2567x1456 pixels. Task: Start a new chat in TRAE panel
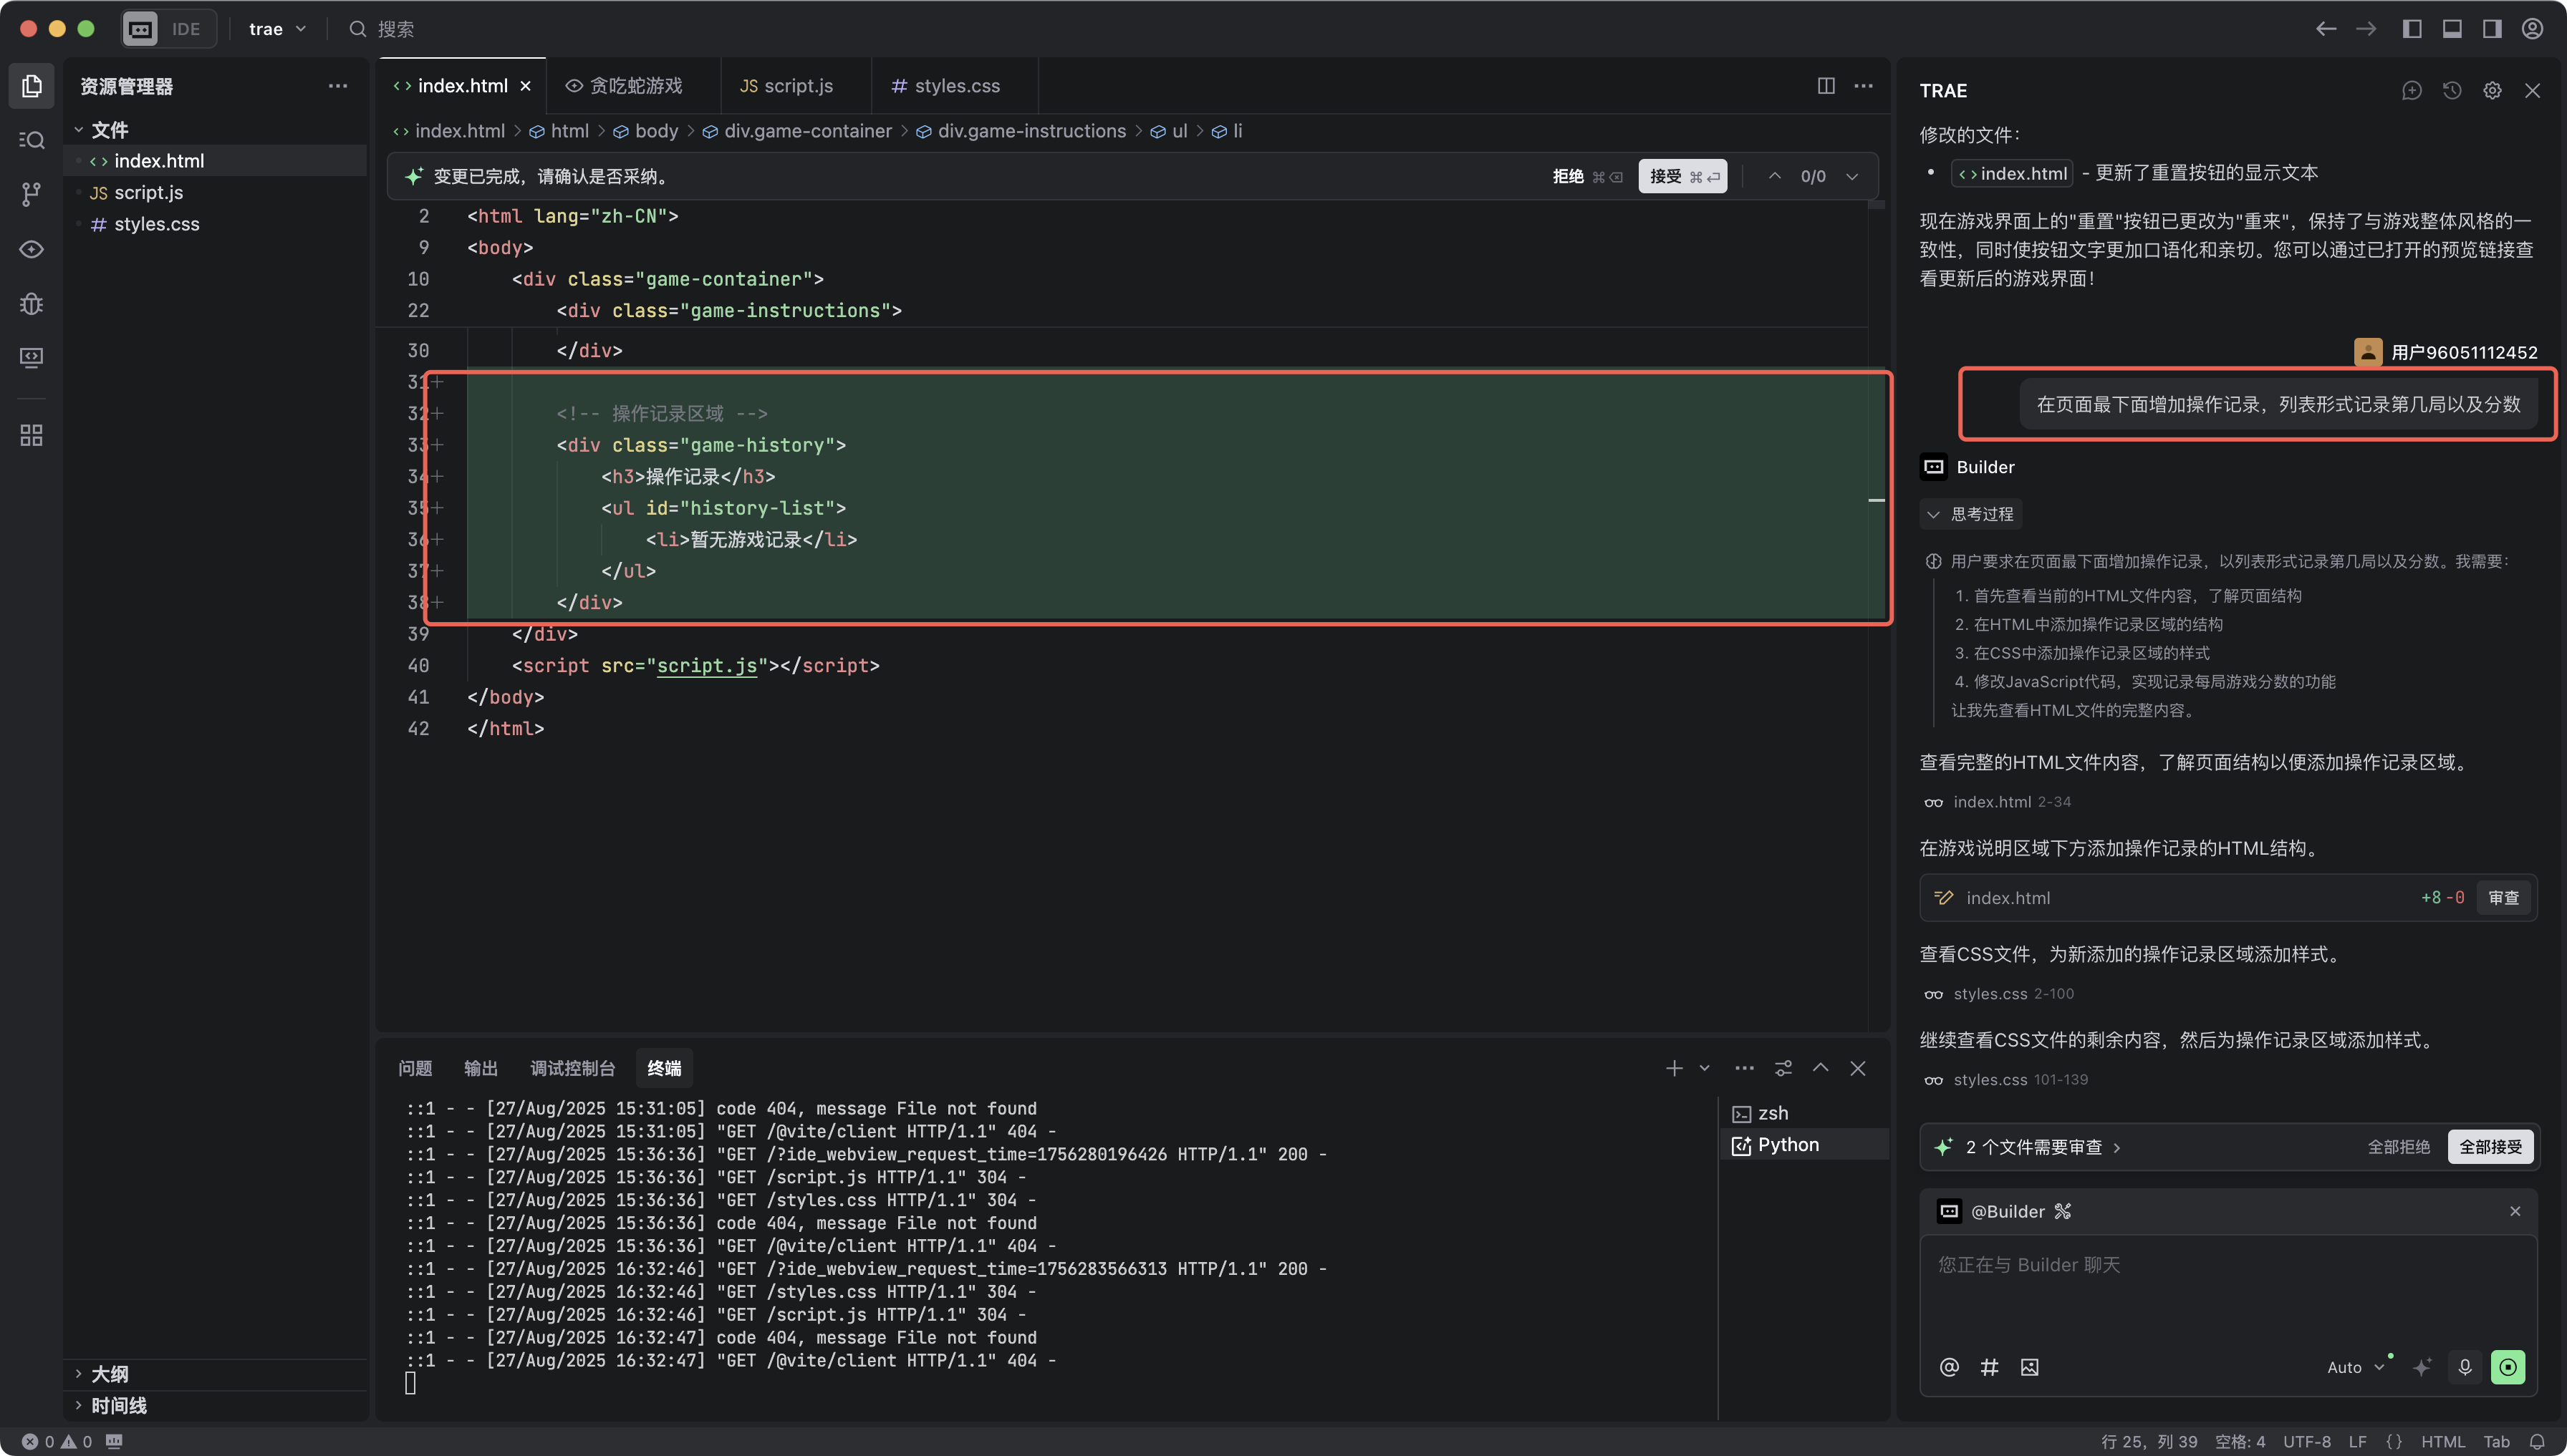tap(2412, 91)
